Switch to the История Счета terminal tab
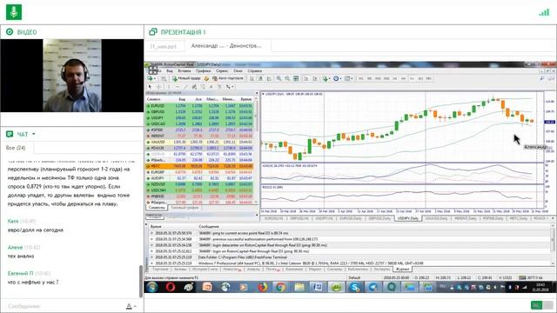557x313 pixels. point(205,270)
